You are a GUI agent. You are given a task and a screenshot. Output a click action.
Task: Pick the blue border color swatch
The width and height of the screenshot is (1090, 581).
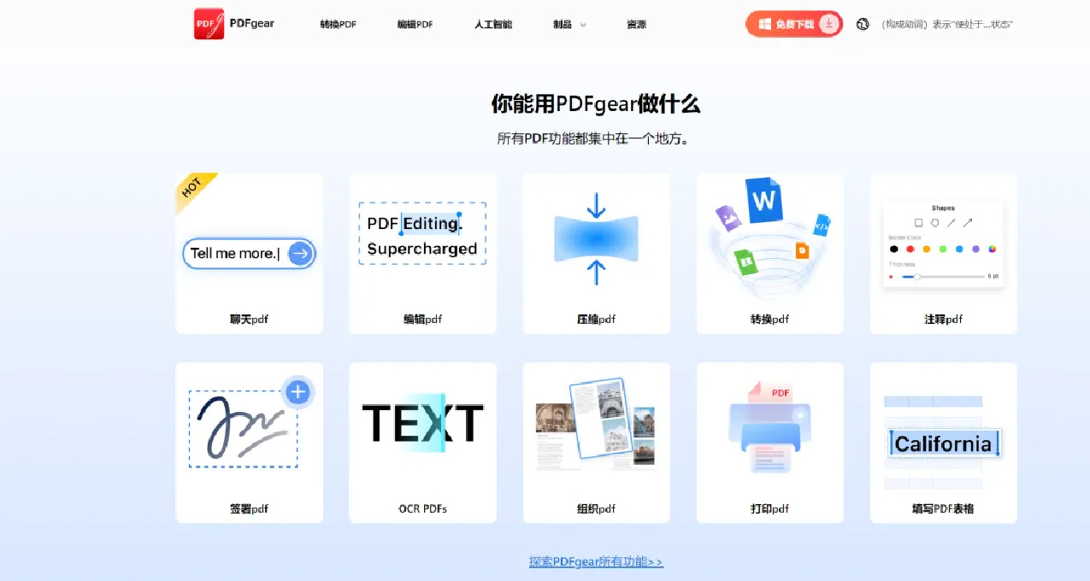coord(959,249)
